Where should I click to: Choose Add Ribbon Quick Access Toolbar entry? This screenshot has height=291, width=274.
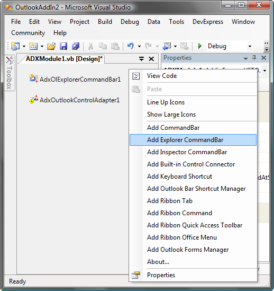(193, 225)
